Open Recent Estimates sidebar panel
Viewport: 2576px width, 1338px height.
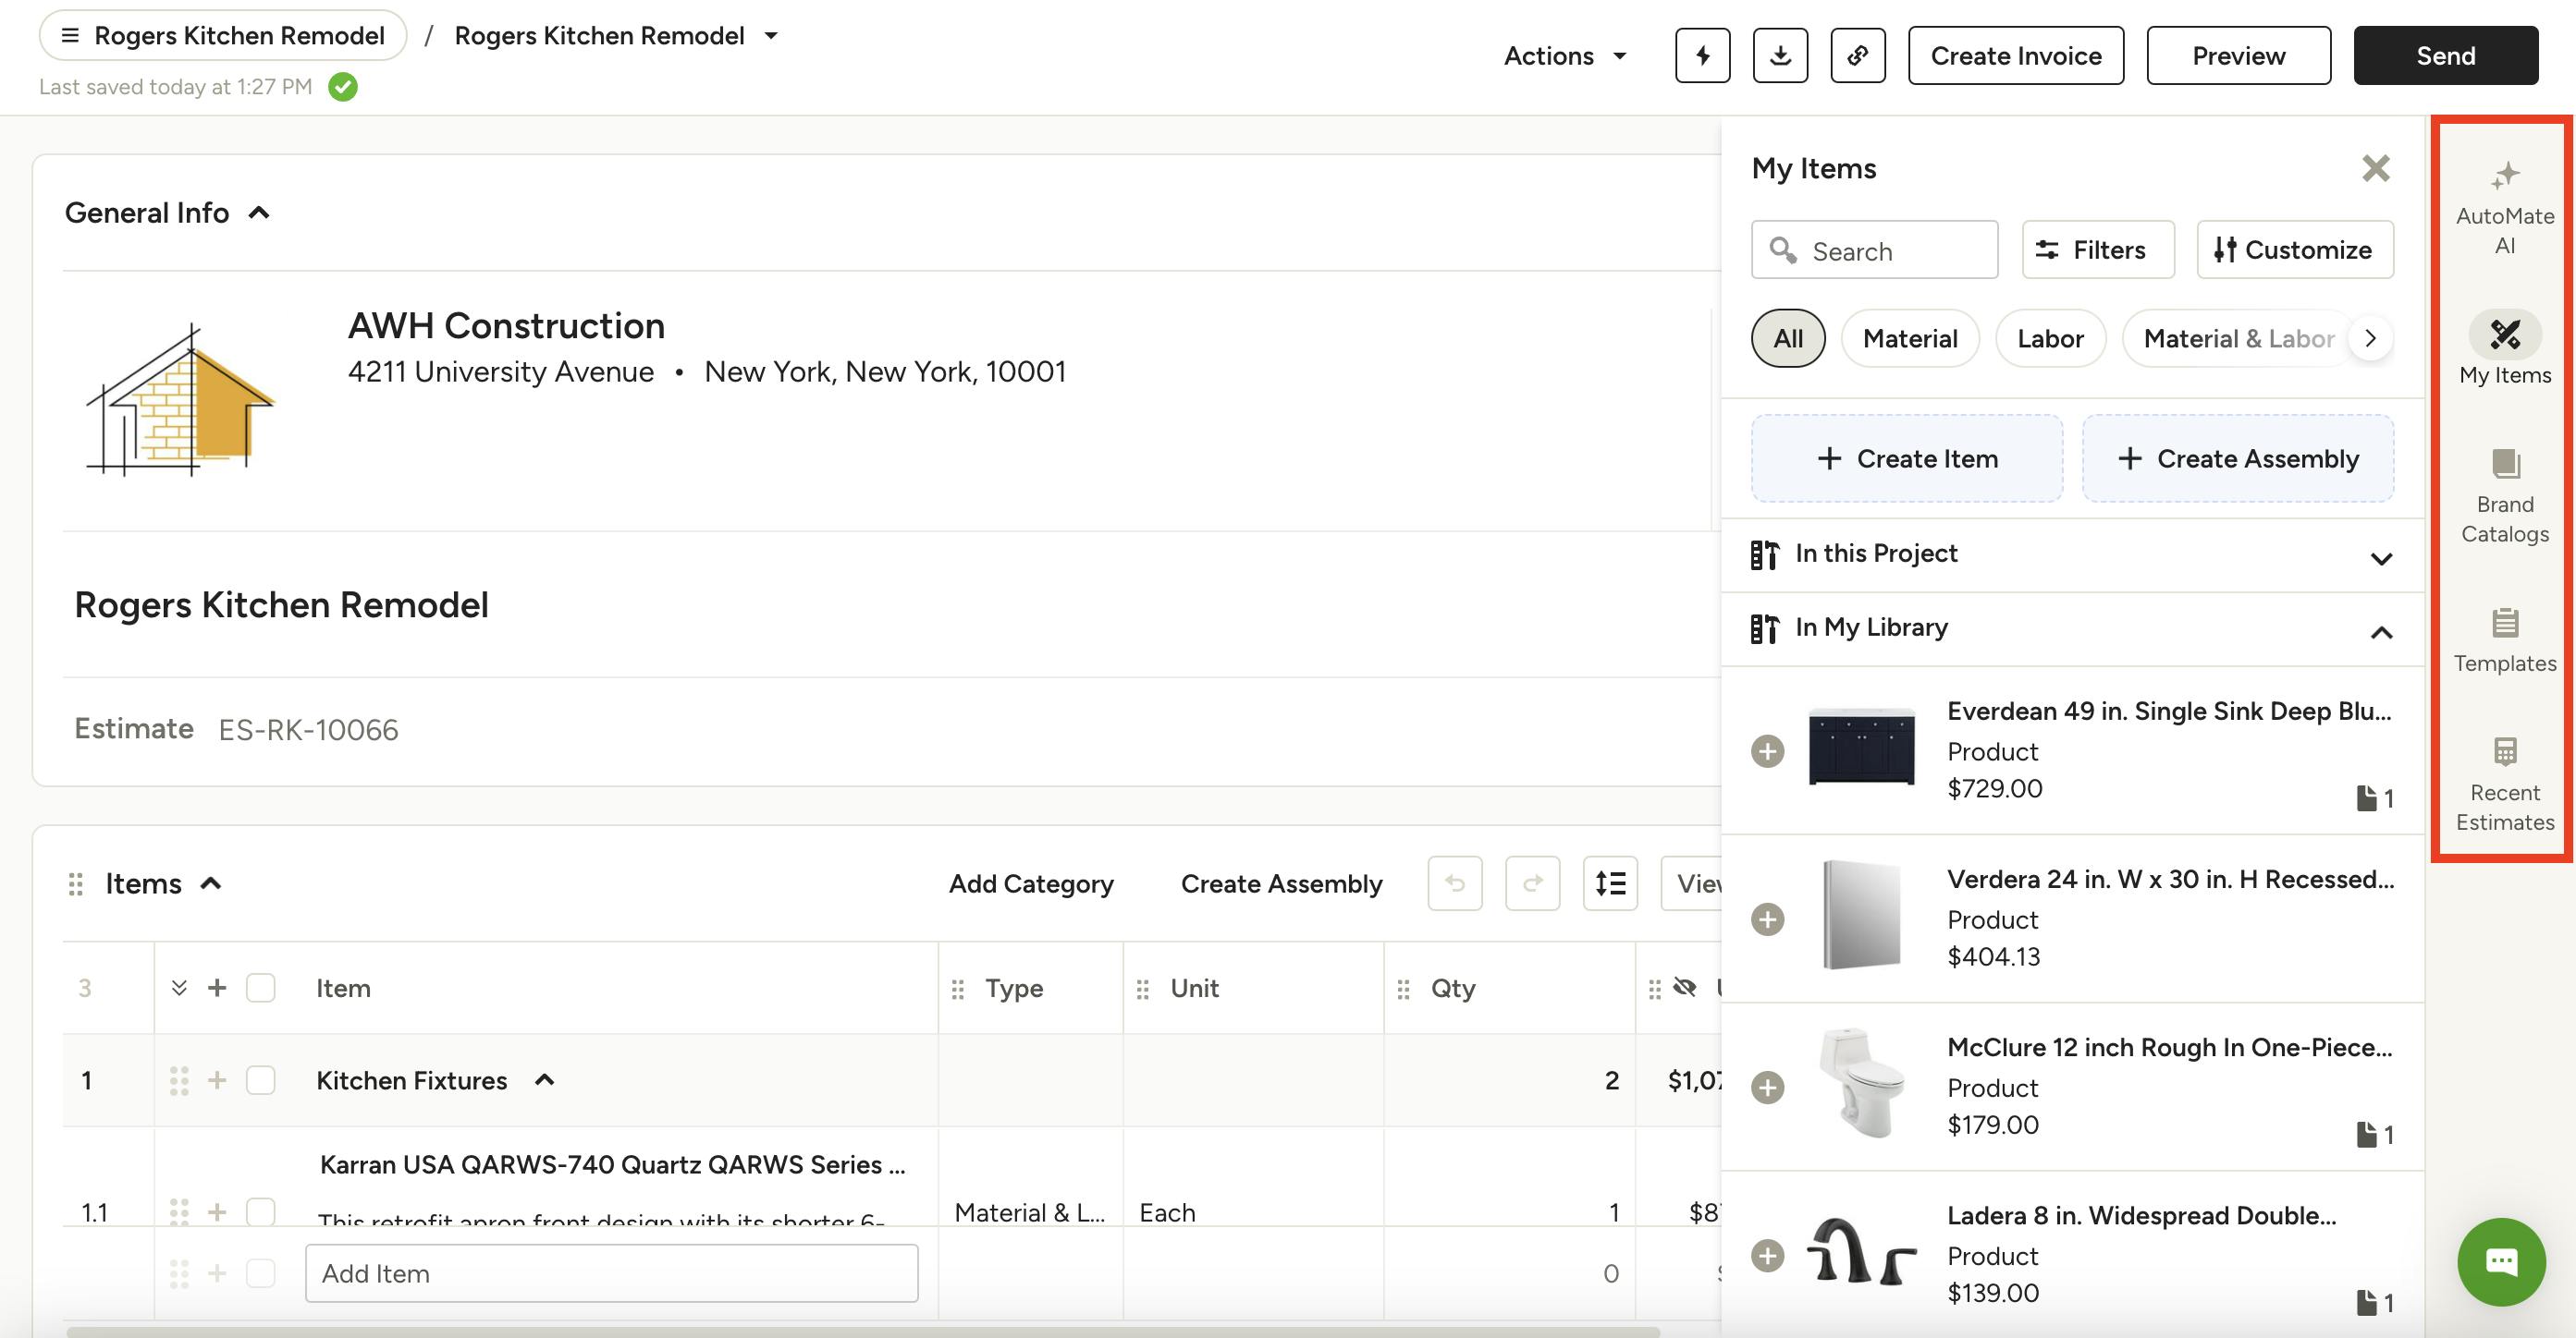[x=2504, y=784]
